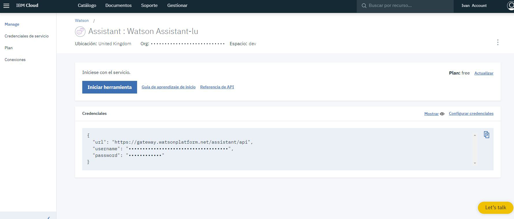
Task: Click the Actualizar plan link
Action: [484, 73]
